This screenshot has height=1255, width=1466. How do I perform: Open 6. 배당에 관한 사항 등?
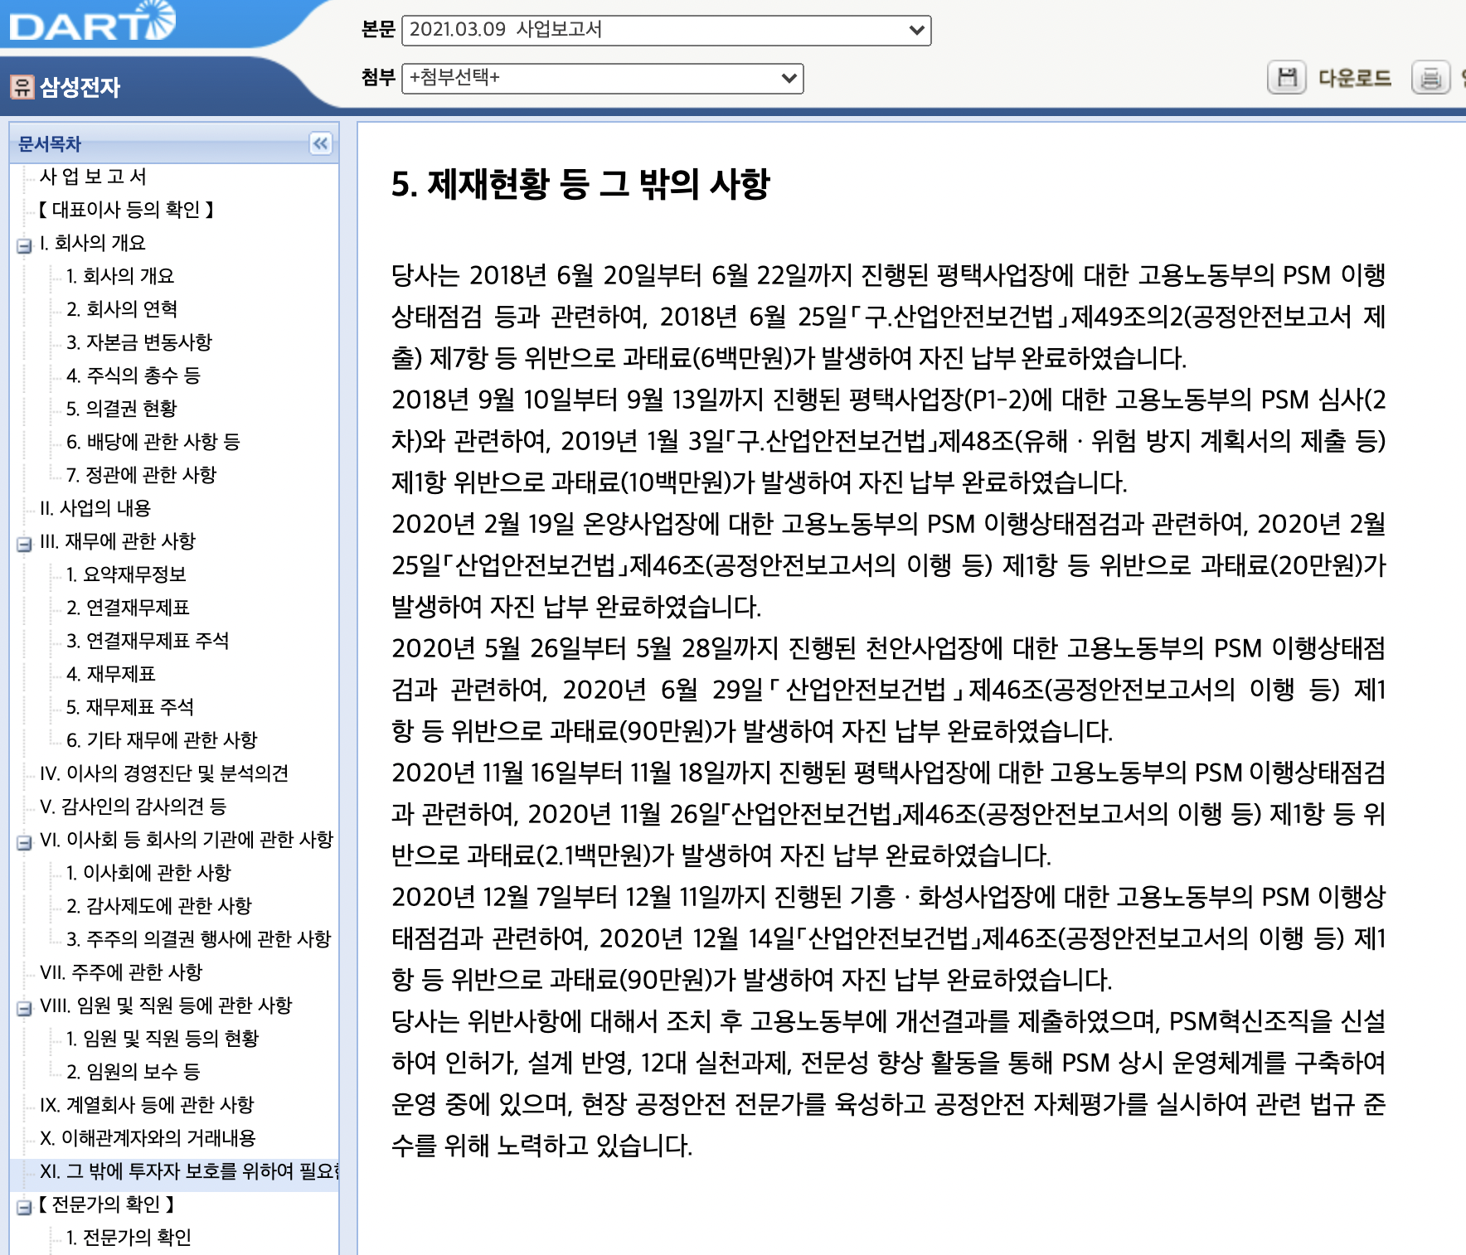click(153, 442)
